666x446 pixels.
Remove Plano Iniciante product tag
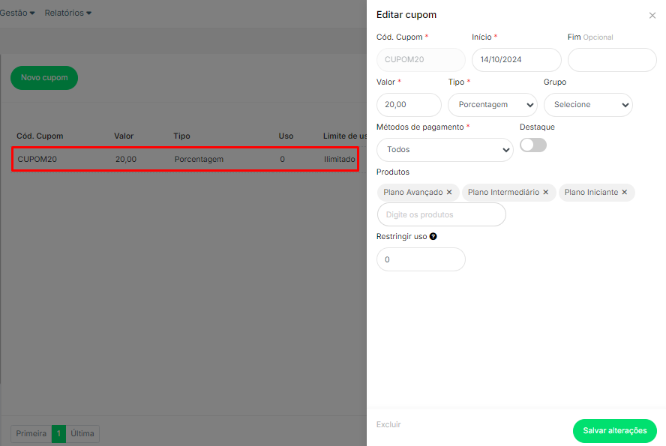pos(624,193)
